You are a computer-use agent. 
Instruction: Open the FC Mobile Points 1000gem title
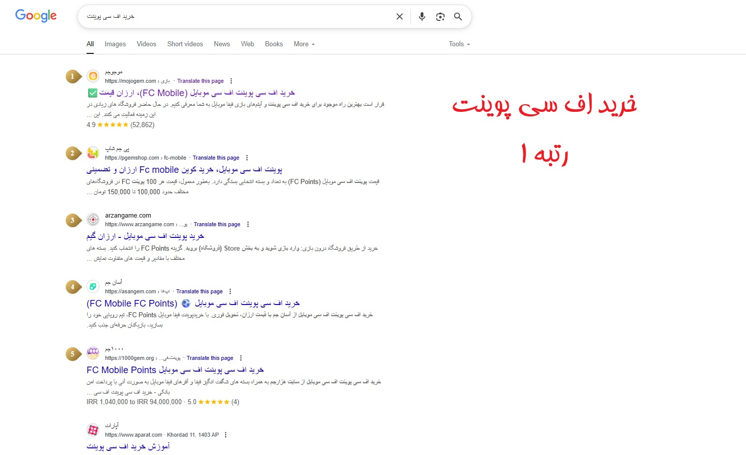pyautogui.click(x=175, y=370)
